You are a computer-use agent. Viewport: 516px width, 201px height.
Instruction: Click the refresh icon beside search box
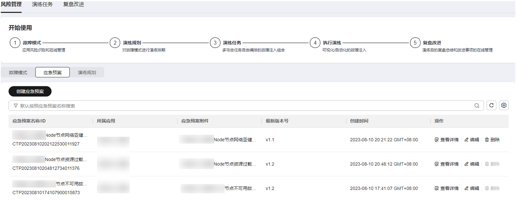491,106
